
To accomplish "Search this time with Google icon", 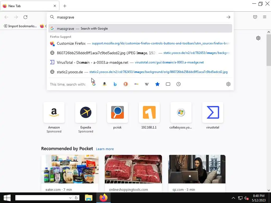I will pos(94,84).
